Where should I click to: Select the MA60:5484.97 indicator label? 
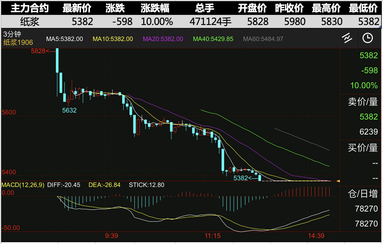coord(263,39)
